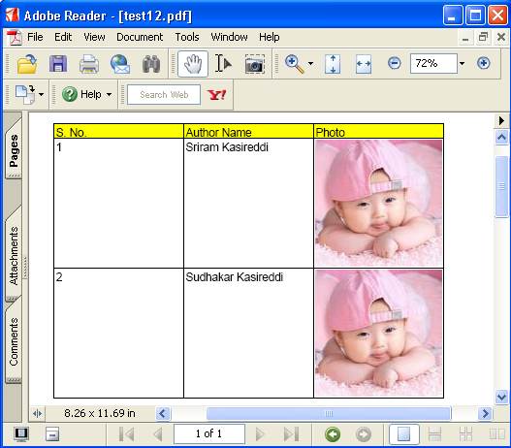Open the zoom tool dropdown arrow
This screenshot has height=448, width=511.
click(x=310, y=64)
